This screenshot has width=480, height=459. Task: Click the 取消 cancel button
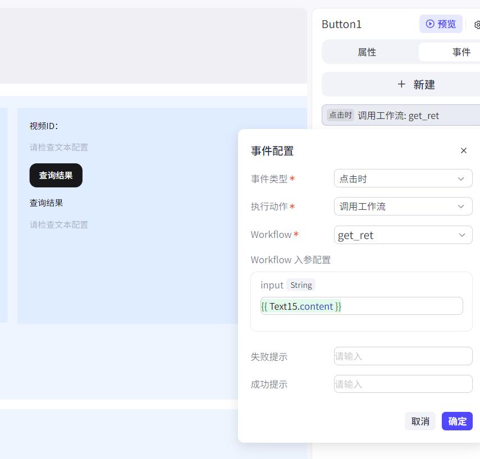click(420, 421)
